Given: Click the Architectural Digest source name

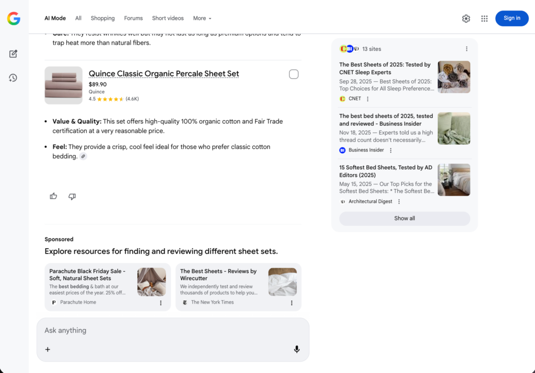Looking at the screenshot, I should 370,202.
